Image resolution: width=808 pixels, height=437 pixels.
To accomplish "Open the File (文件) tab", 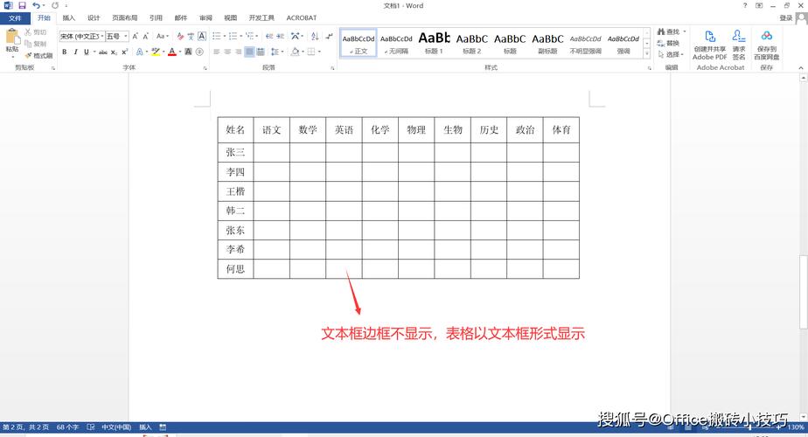I will 15,18.
